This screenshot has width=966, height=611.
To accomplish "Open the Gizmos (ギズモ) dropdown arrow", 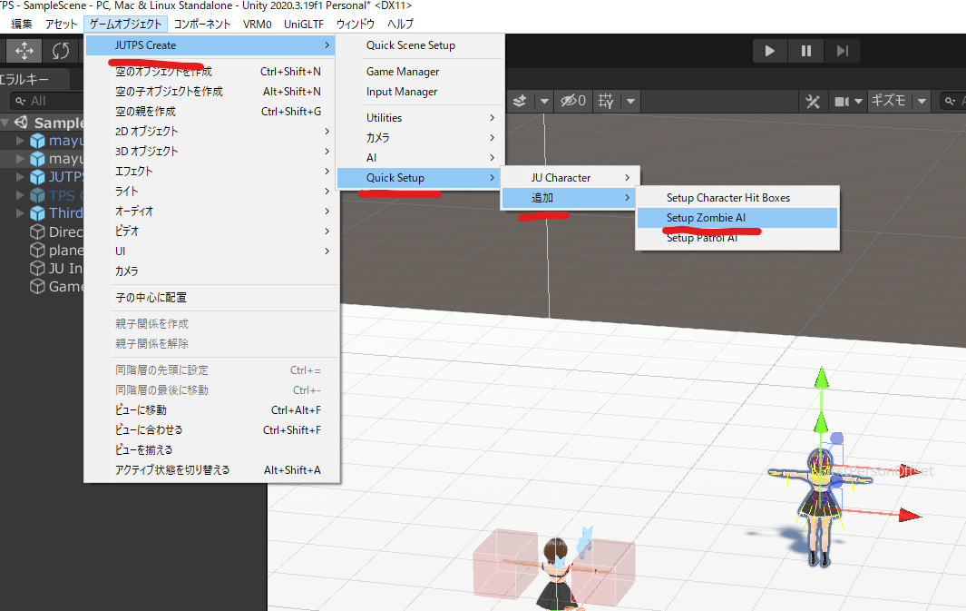I will [922, 101].
